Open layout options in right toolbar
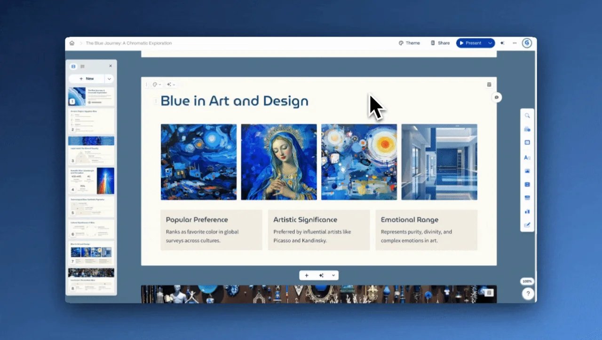Image resolution: width=602 pixels, height=340 pixels. [527, 143]
